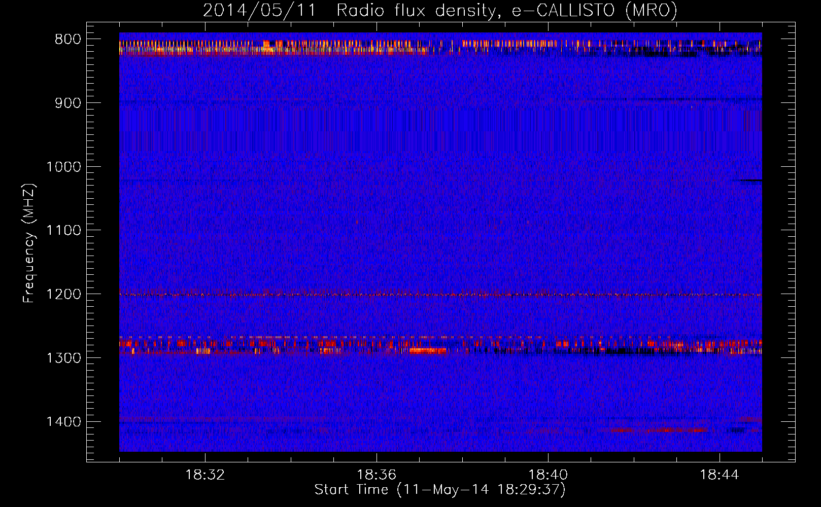Click the 800 frequency tick label
This screenshot has width=821, height=507.
coord(67,40)
